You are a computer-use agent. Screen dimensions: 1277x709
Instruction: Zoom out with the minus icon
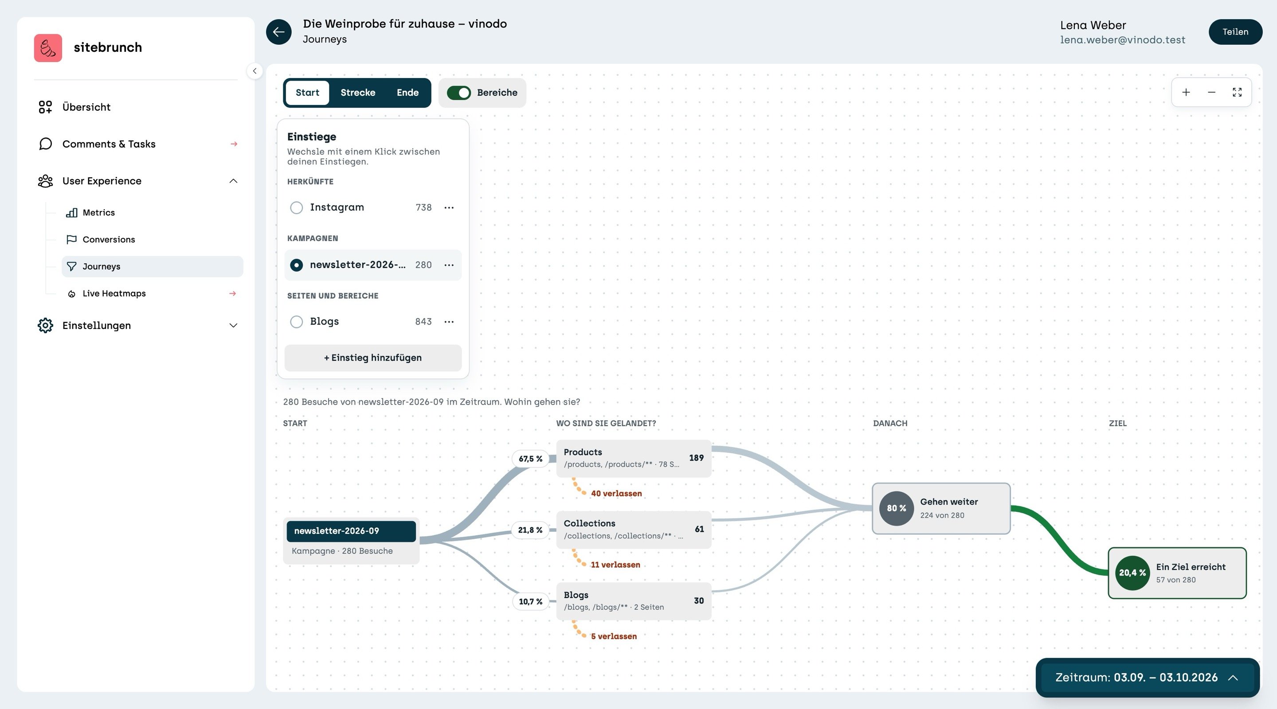click(1211, 92)
